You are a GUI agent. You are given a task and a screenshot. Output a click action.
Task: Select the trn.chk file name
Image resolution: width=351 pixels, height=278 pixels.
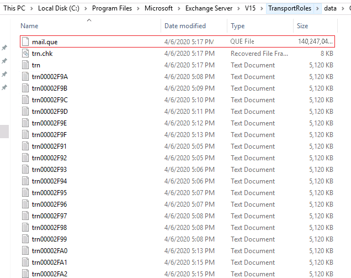42,54
